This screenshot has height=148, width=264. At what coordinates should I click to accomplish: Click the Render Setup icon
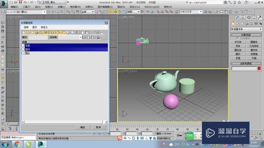242,12
